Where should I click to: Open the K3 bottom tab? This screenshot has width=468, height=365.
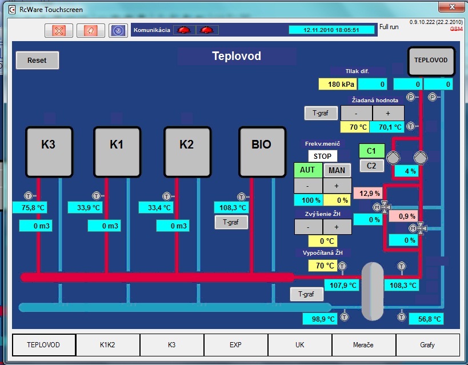pyautogui.click(x=171, y=345)
